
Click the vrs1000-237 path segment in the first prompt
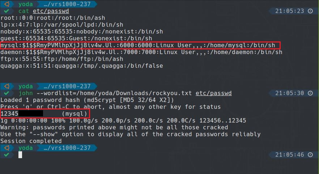click(67, 4)
